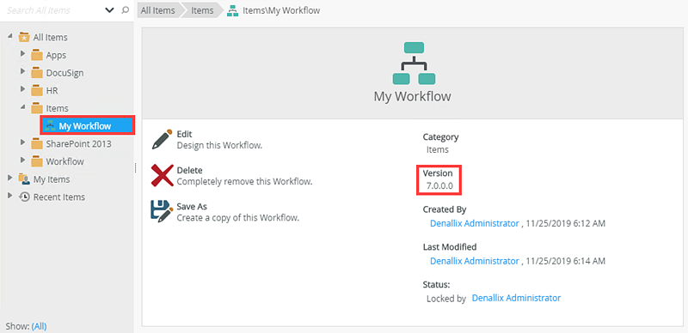
Task: Select My Items in the tree
Action: tap(52, 179)
